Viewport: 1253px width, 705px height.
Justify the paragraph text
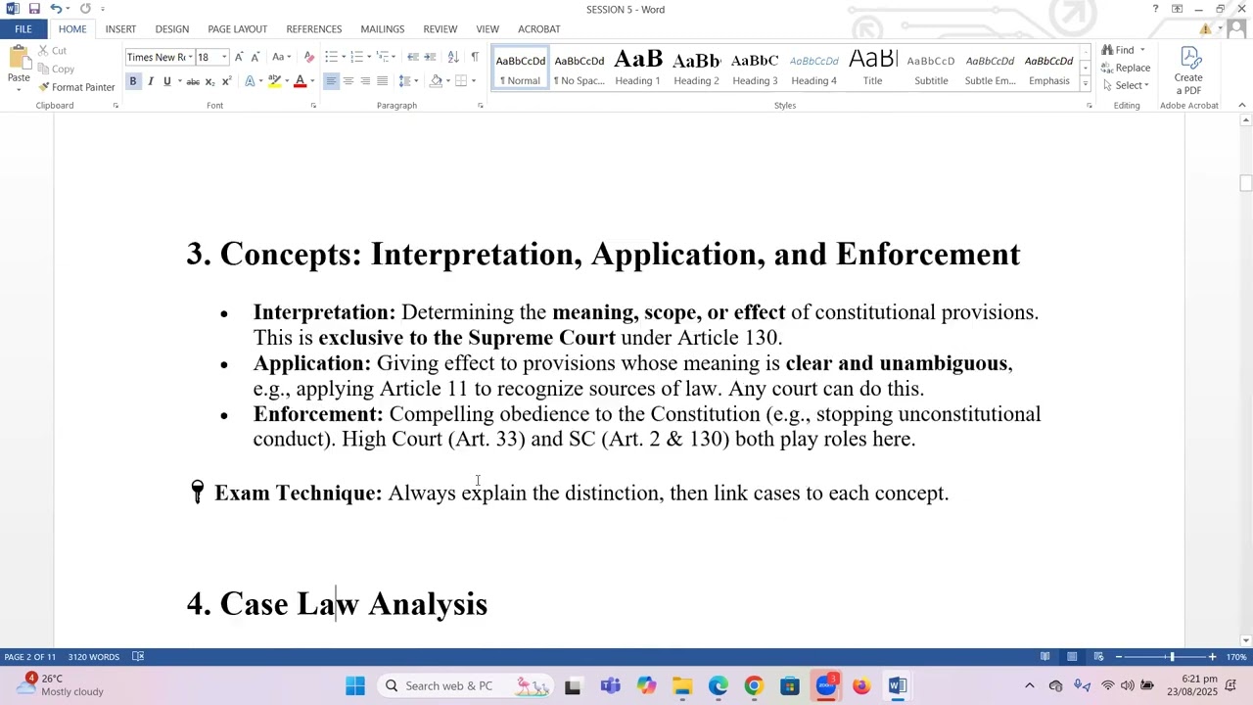[x=382, y=81]
